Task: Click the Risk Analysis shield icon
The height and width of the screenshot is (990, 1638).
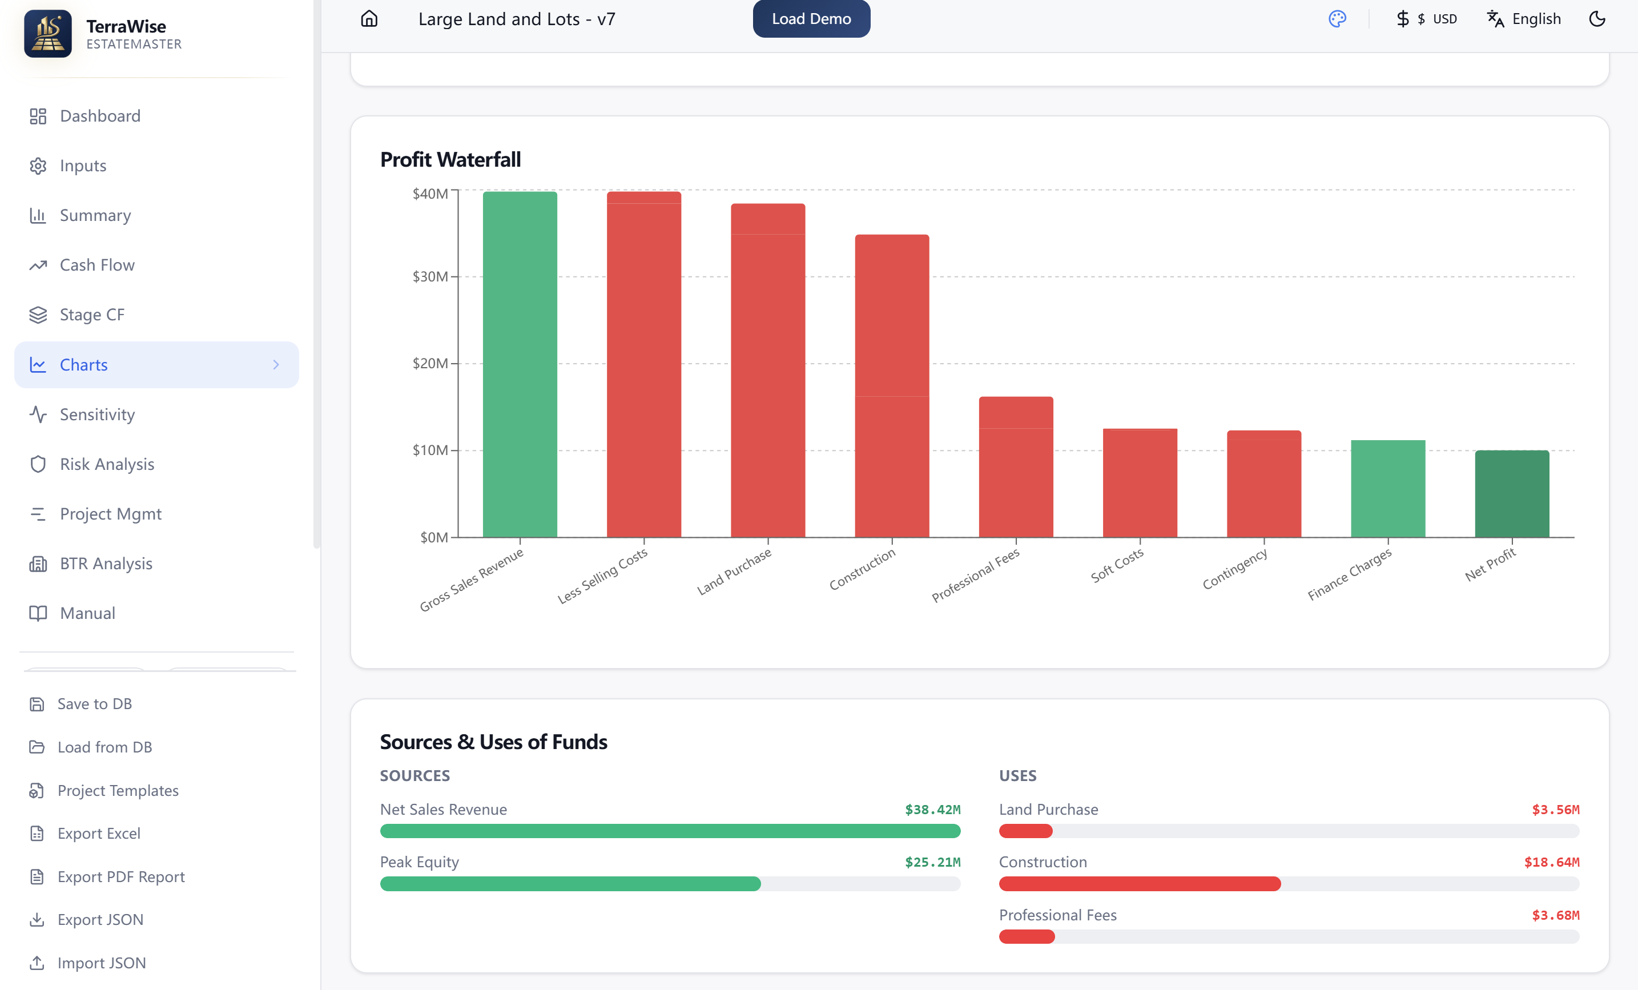Action: click(38, 464)
